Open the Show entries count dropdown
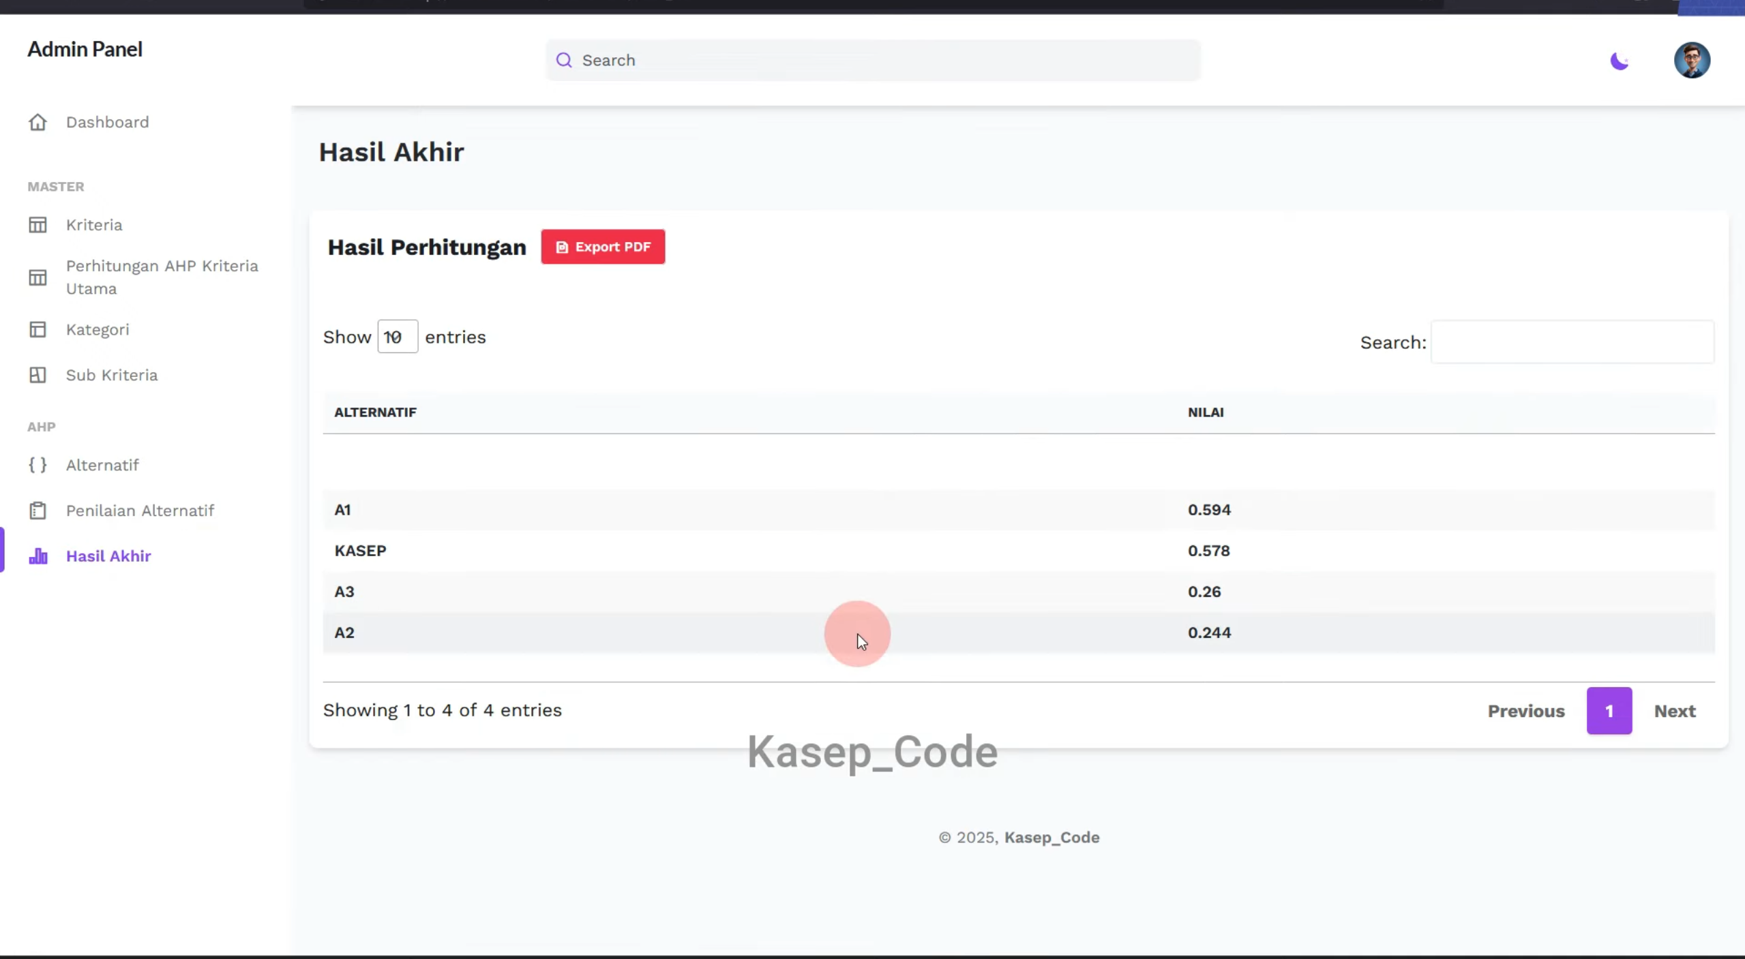Screen dimensions: 1745x959 [x=398, y=337]
